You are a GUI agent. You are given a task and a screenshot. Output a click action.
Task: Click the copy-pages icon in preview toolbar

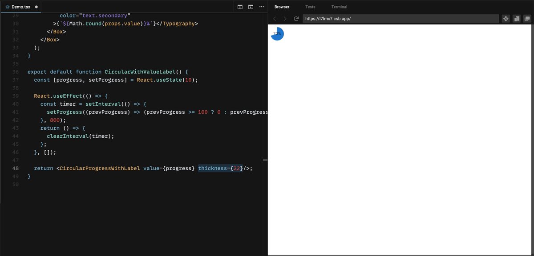tap(517, 19)
